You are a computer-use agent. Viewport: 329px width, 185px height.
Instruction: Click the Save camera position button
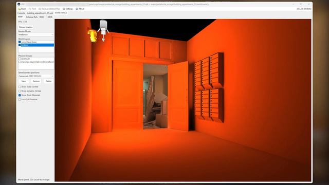[x=24, y=81]
